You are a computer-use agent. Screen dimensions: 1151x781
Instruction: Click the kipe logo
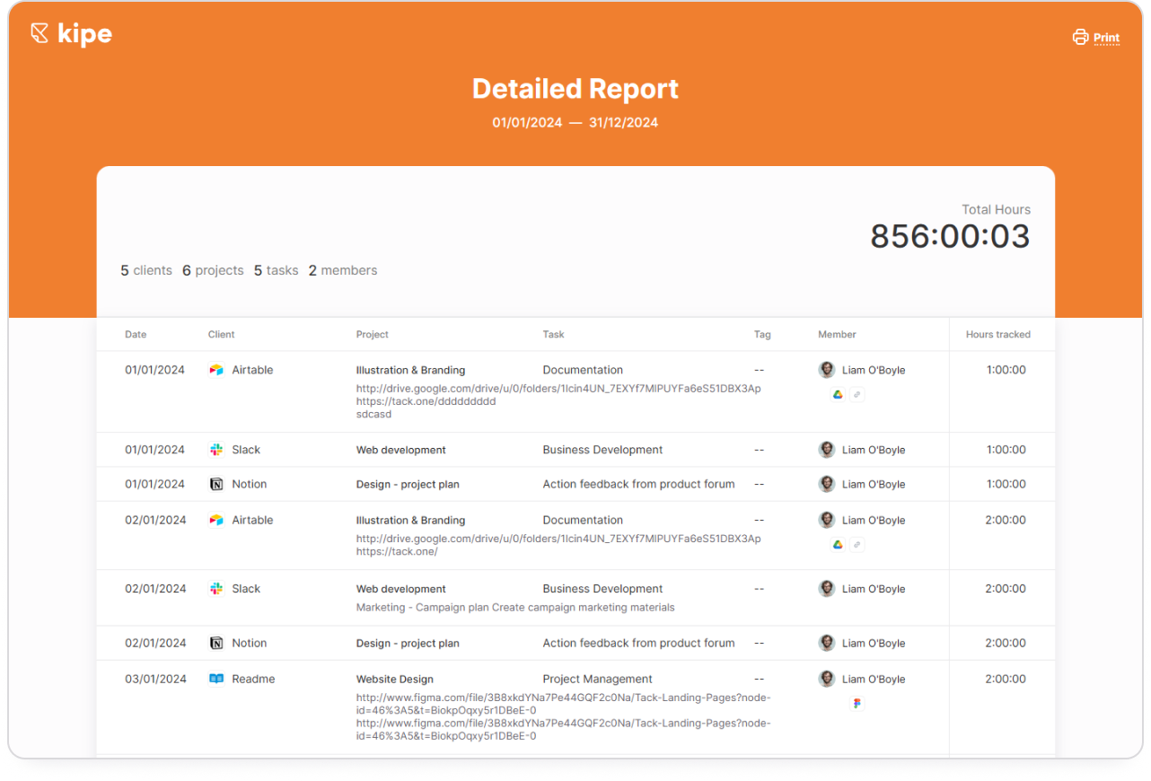[x=71, y=34]
